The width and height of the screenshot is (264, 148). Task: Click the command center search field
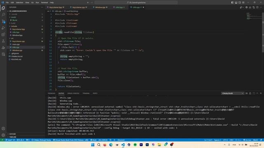click(x=136, y=2)
